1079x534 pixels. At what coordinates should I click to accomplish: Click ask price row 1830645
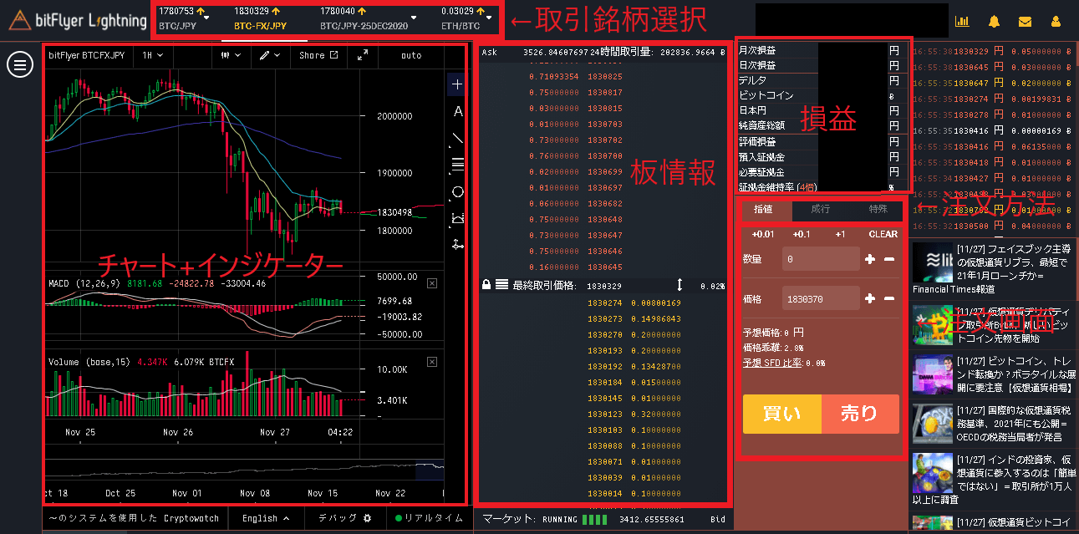(x=605, y=267)
